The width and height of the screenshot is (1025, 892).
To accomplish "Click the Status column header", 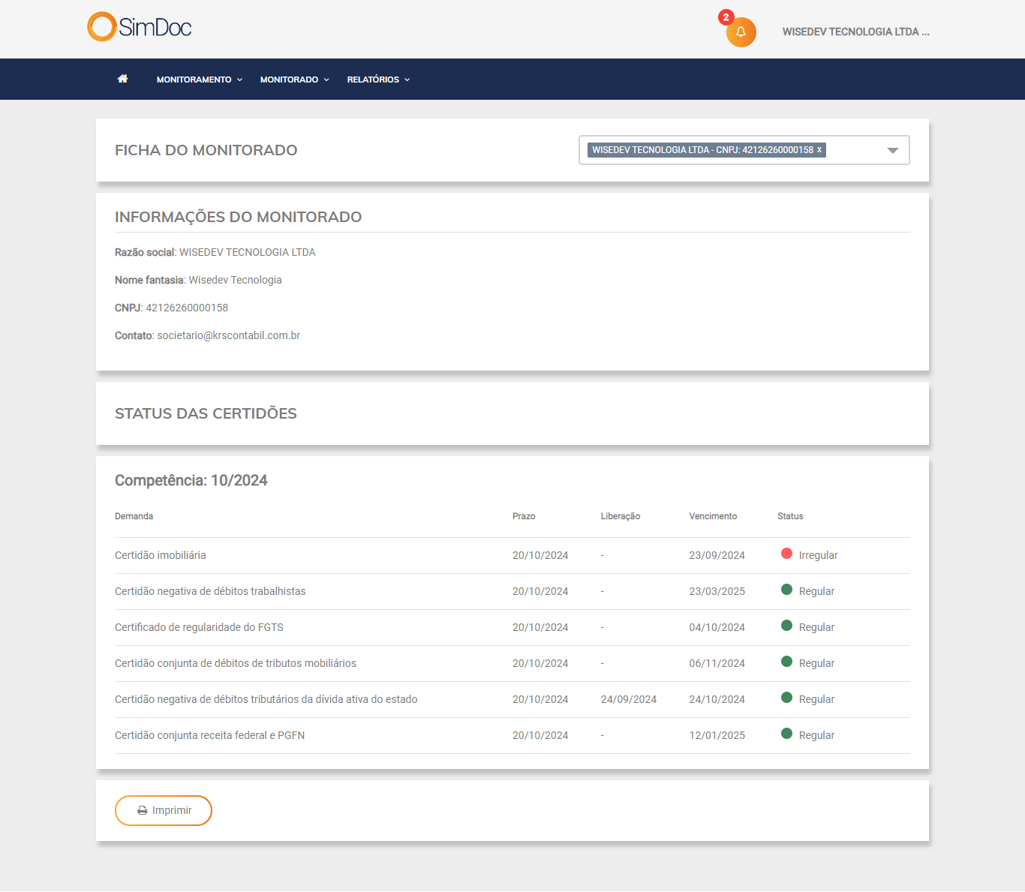I will pos(790,516).
